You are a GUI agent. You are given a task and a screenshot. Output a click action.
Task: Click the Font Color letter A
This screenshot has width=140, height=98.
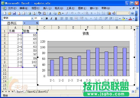[130, 19]
